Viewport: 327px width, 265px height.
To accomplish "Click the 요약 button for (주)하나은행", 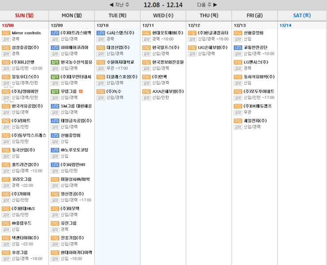I will click(x=6, y=68).
